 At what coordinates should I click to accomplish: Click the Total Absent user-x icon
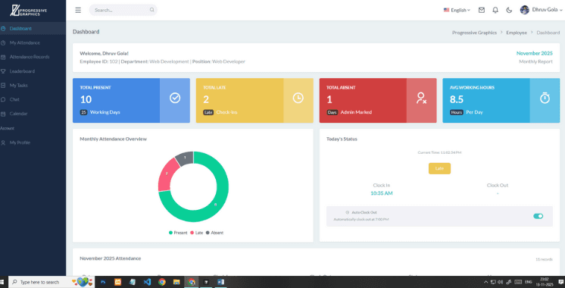421,98
